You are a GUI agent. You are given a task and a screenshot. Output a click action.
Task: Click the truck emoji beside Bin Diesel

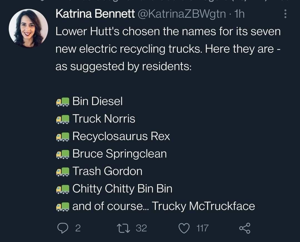(62, 102)
